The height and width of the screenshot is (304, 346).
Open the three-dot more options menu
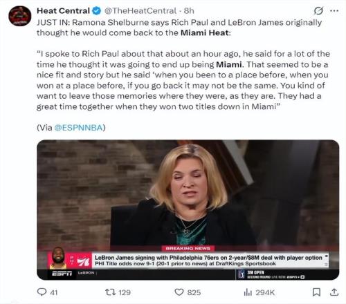tap(334, 10)
